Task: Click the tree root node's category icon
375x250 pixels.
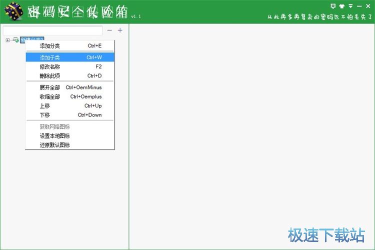Action: [x=16, y=39]
